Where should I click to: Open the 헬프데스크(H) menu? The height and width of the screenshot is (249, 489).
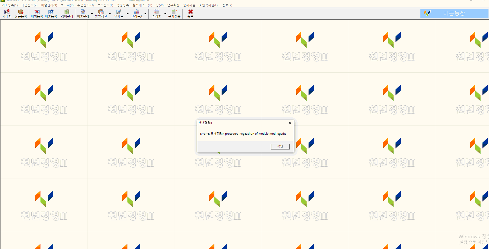click(142, 5)
